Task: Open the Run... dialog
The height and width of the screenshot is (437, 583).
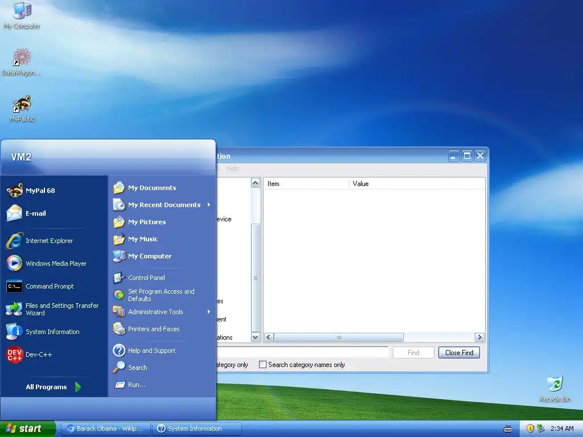Action: 162,385
